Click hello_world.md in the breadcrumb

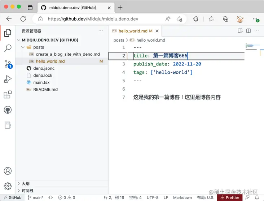coord(150,40)
